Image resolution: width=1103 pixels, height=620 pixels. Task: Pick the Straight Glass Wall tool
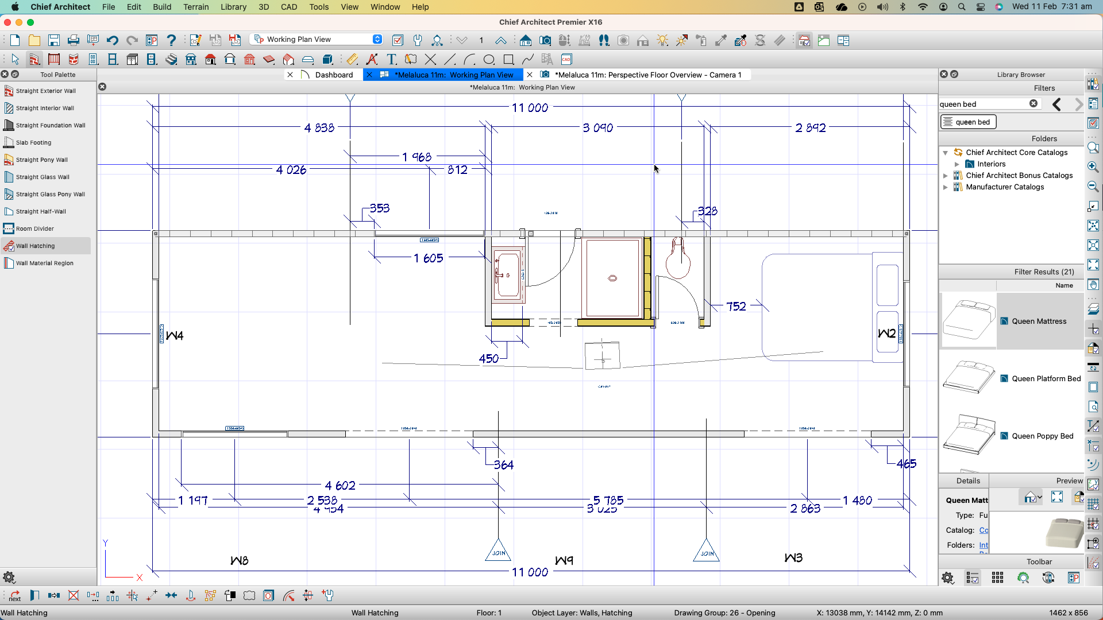[42, 177]
